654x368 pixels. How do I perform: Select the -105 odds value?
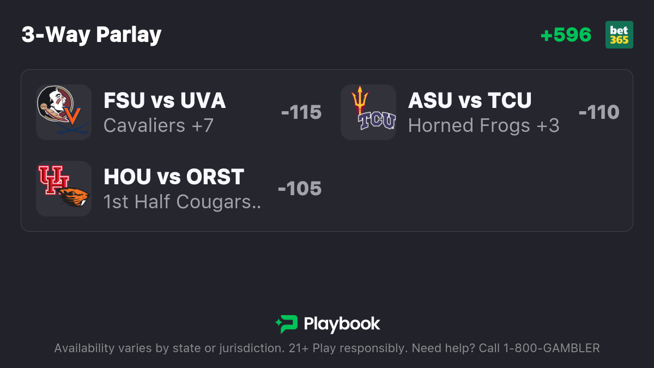[x=300, y=189]
